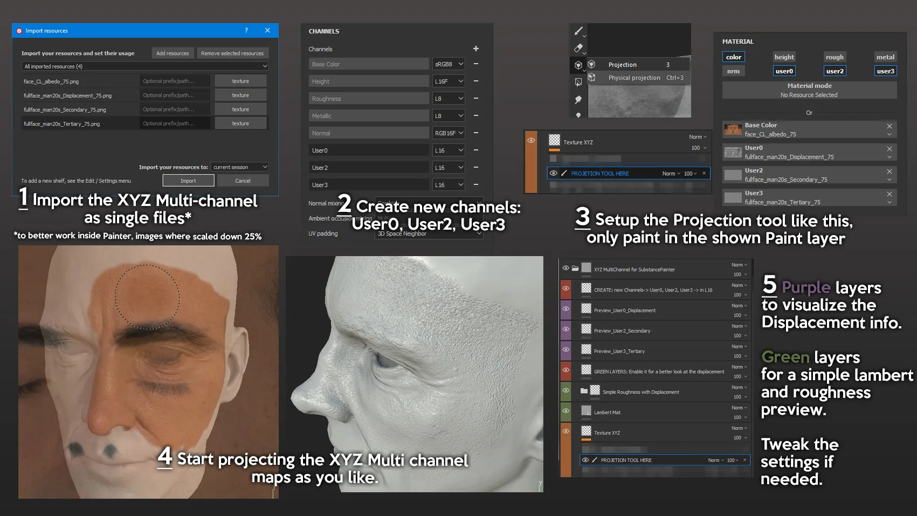Click the face_CL_albedo_75 thumbnail
Viewport: 917px width, 516px height.
[x=733, y=129]
